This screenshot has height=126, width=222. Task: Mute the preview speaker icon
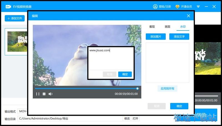(x=51, y=94)
